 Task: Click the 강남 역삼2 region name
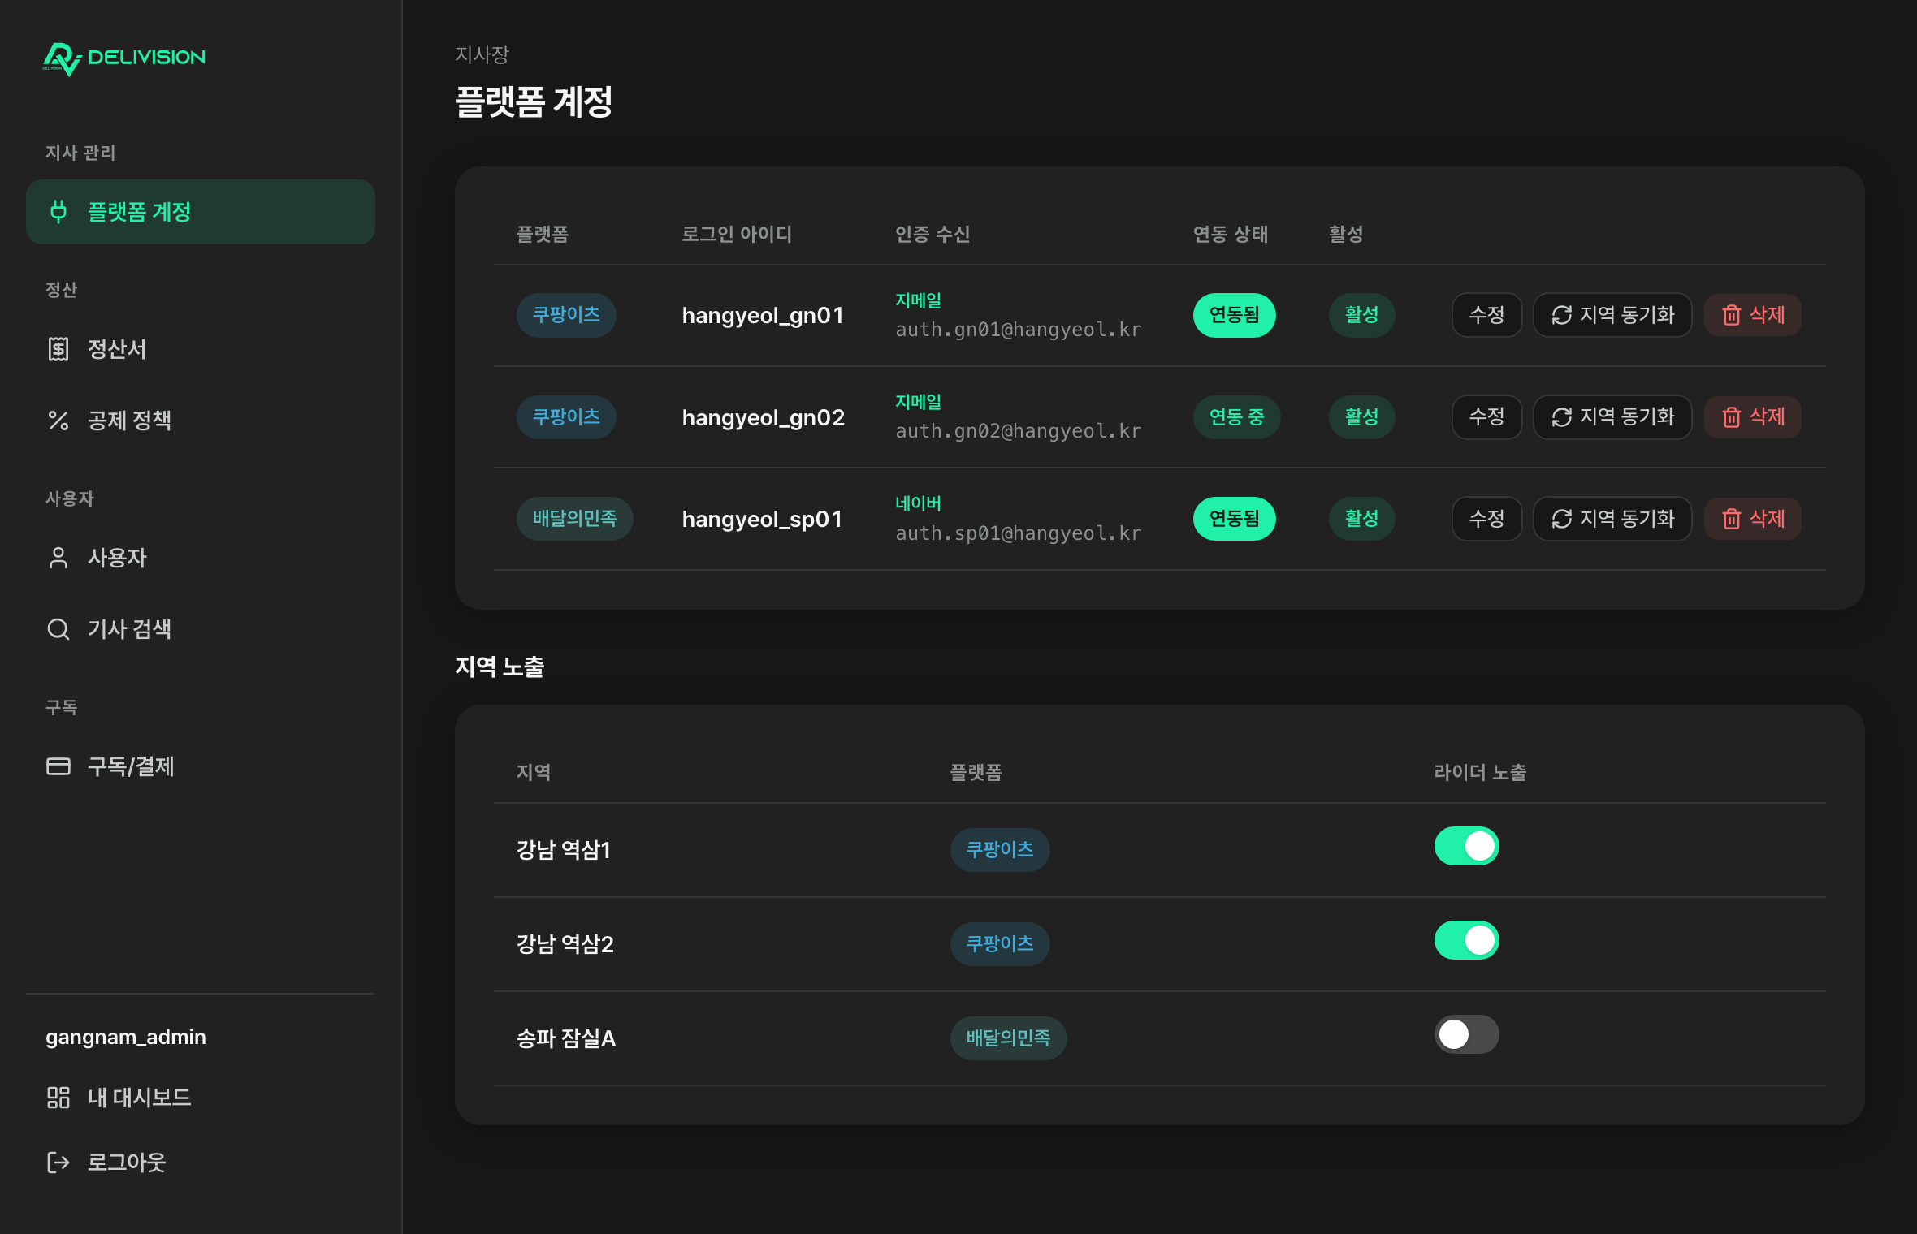click(565, 944)
